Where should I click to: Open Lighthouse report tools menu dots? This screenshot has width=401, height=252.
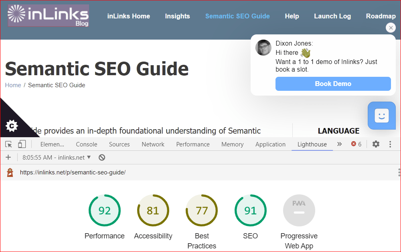click(x=399, y=172)
